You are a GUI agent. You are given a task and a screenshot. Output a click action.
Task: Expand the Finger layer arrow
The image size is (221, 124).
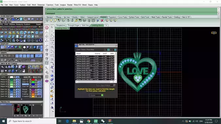tap(30, 92)
